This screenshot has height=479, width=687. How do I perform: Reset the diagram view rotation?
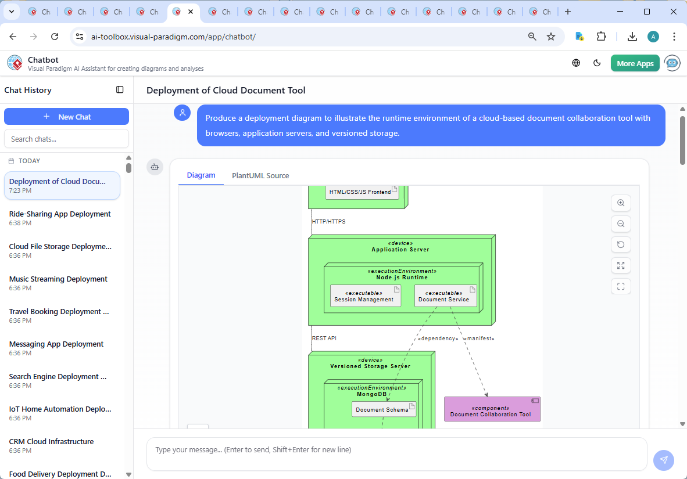[x=621, y=244]
